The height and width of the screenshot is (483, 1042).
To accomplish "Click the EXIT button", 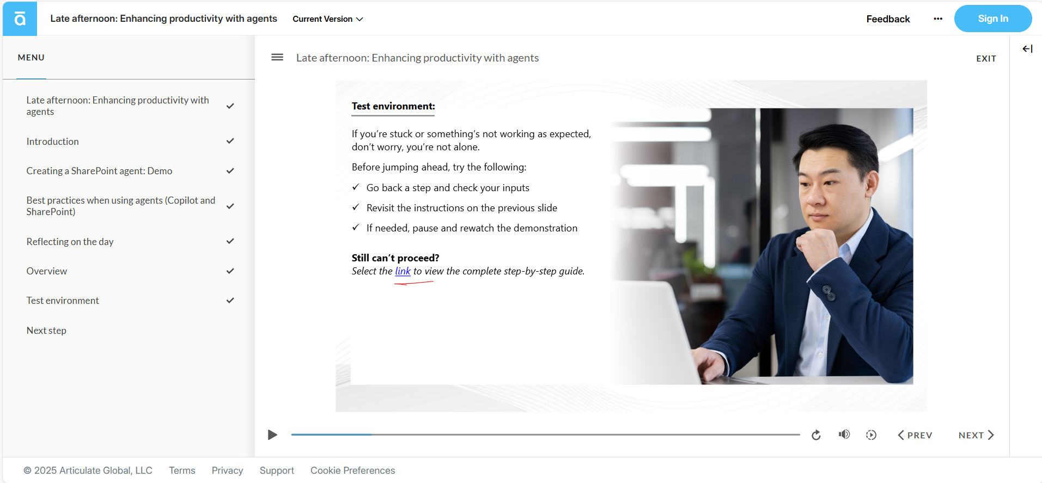I will click(x=986, y=58).
